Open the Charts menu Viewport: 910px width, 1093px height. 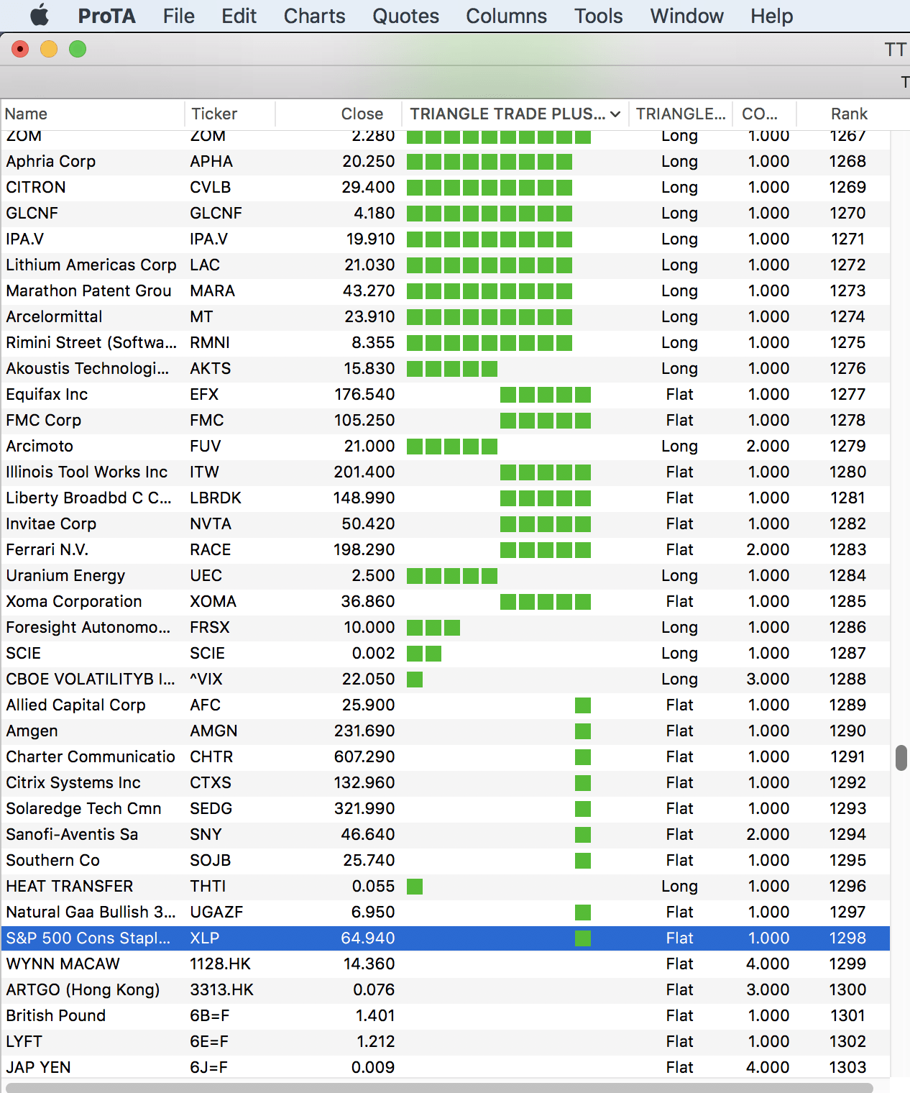(314, 16)
